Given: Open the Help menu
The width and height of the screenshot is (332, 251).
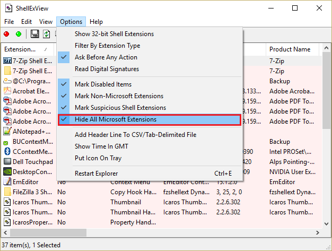Looking at the screenshot, I should pyautogui.click(x=96, y=22).
